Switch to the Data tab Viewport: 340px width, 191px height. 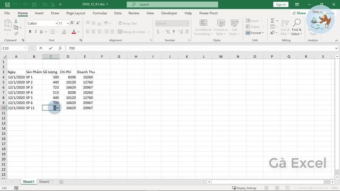pos(118,13)
